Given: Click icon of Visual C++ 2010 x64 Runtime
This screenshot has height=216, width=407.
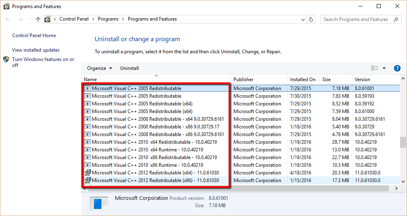Looking at the screenshot, I should point(88,150).
